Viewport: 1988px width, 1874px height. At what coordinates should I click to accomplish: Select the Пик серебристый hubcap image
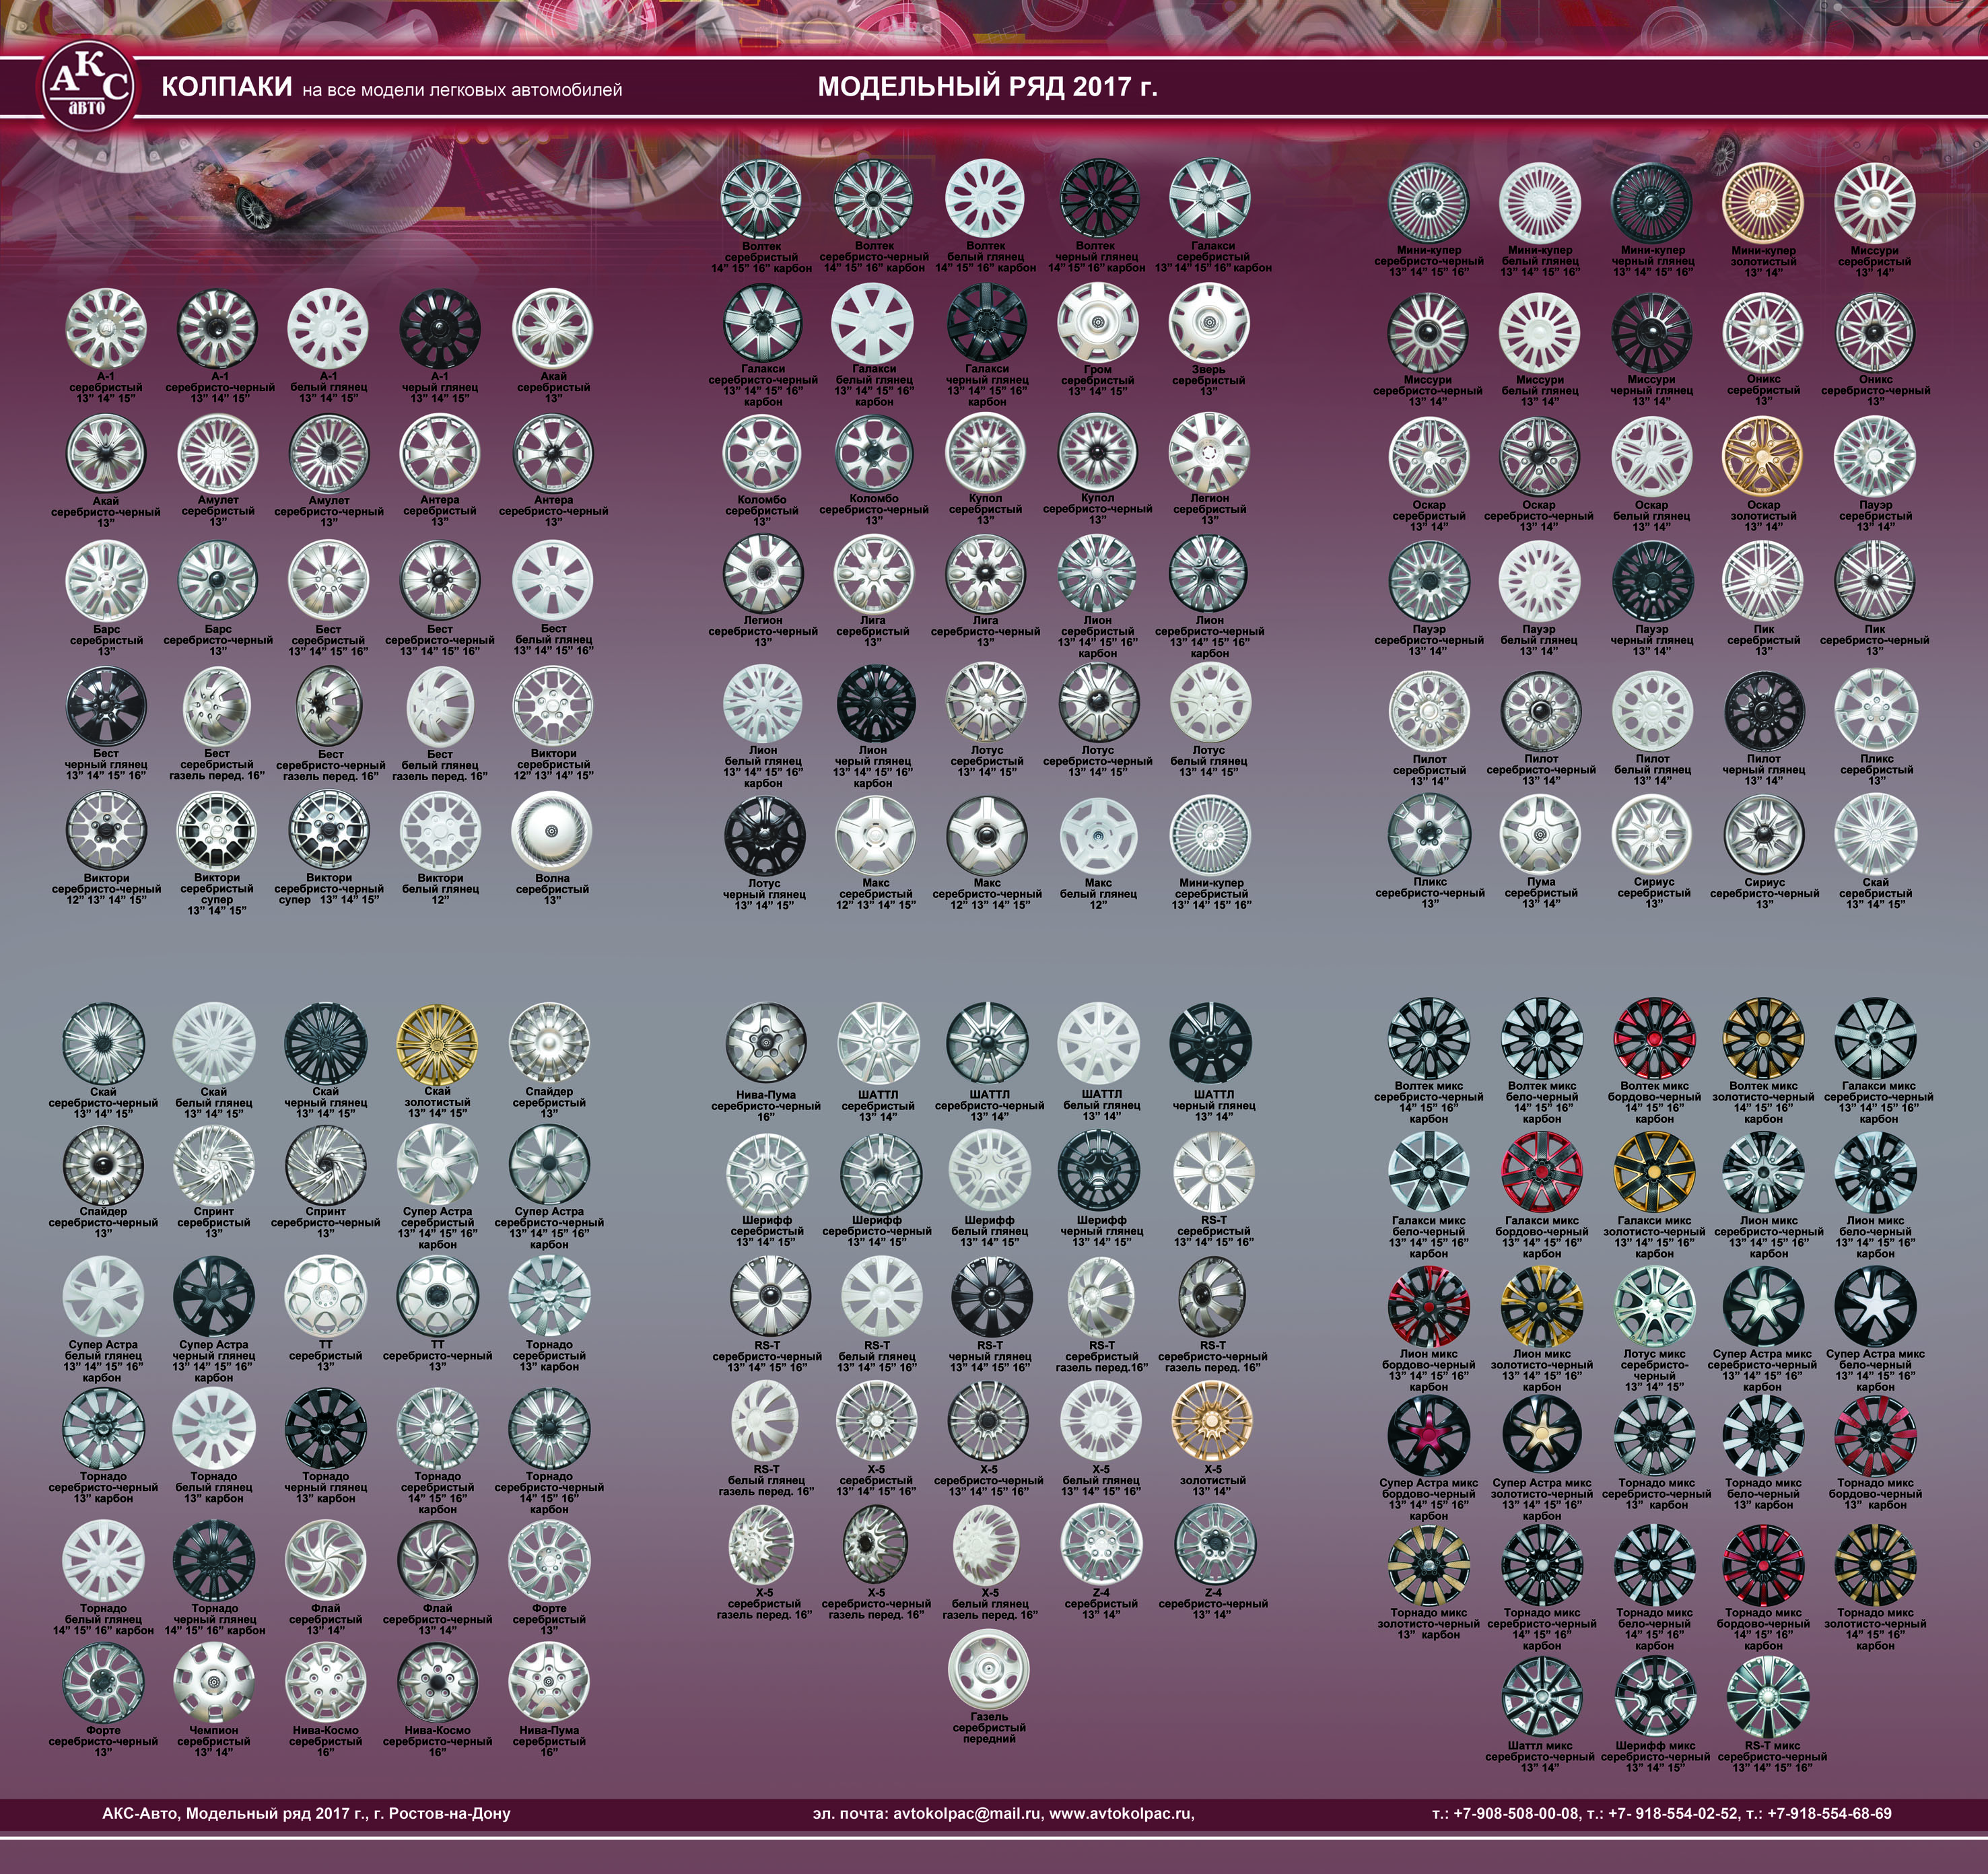[1763, 580]
